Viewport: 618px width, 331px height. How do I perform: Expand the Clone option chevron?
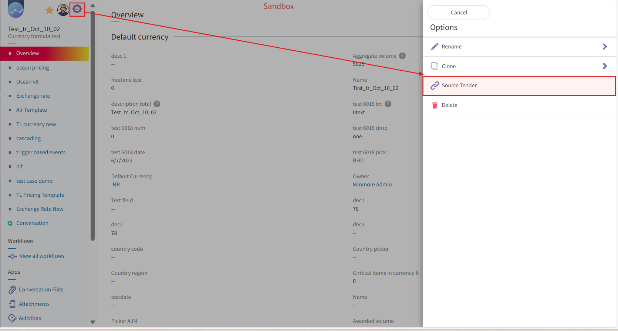click(x=605, y=66)
